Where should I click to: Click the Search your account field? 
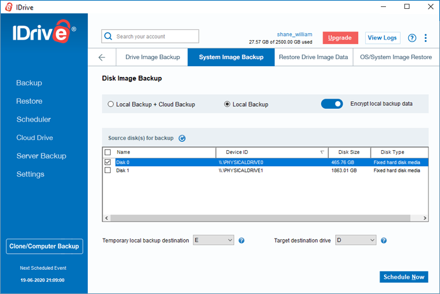pos(150,36)
